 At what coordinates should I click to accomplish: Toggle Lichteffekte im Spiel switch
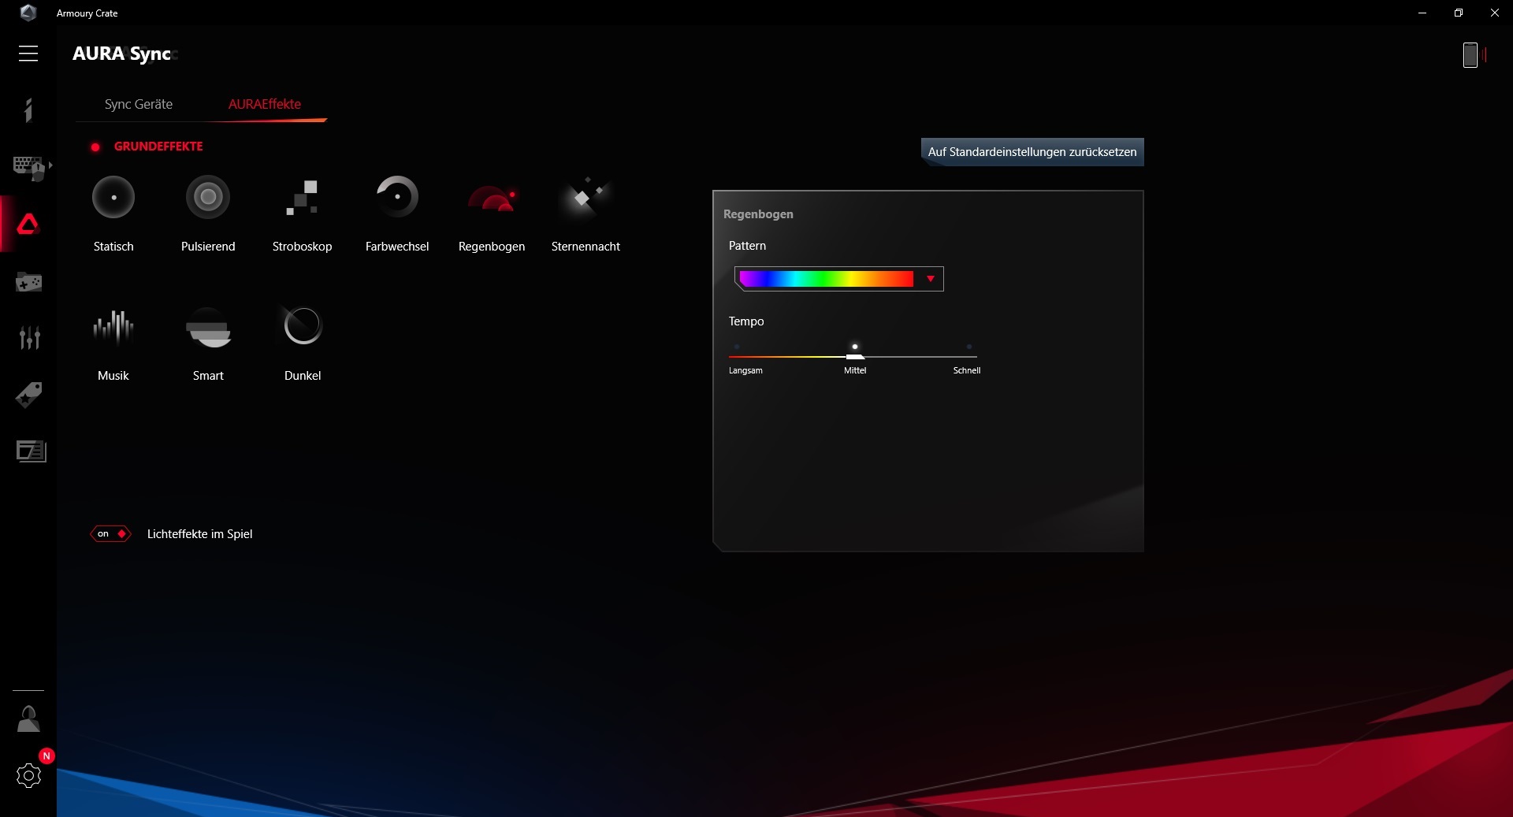pos(111,534)
